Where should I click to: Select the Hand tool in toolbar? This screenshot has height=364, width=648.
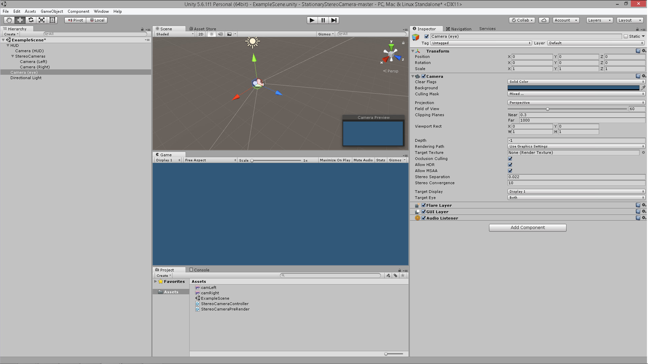(x=9, y=20)
